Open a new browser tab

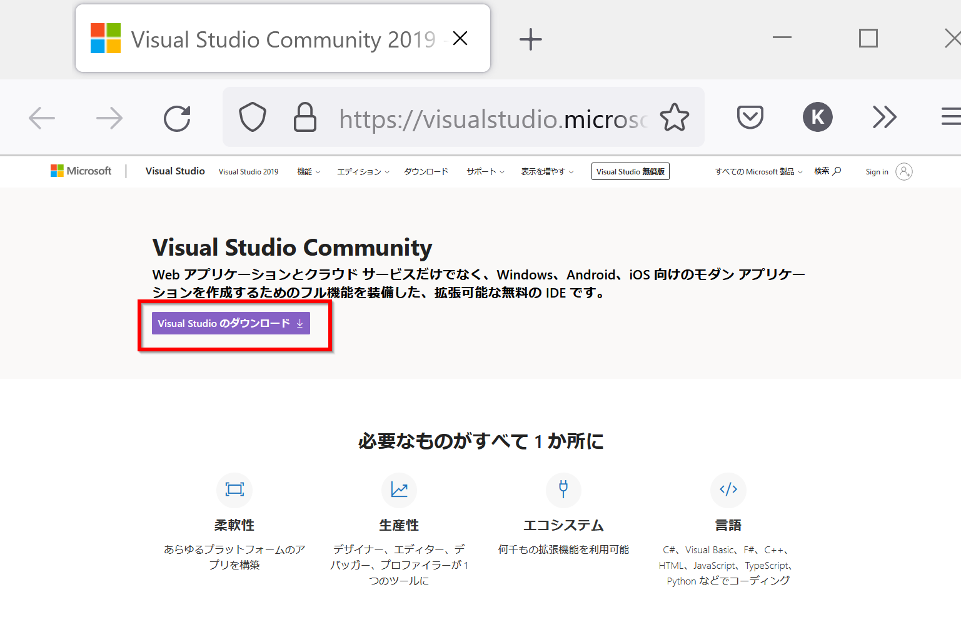click(x=531, y=39)
